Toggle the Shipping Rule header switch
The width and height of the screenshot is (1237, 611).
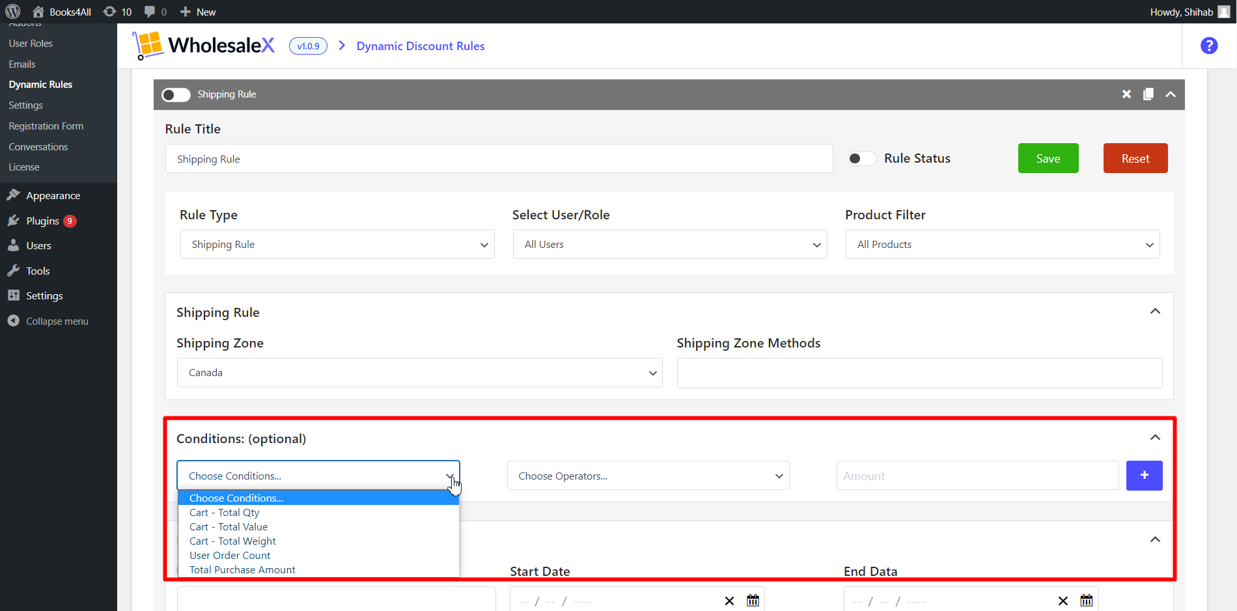176,94
